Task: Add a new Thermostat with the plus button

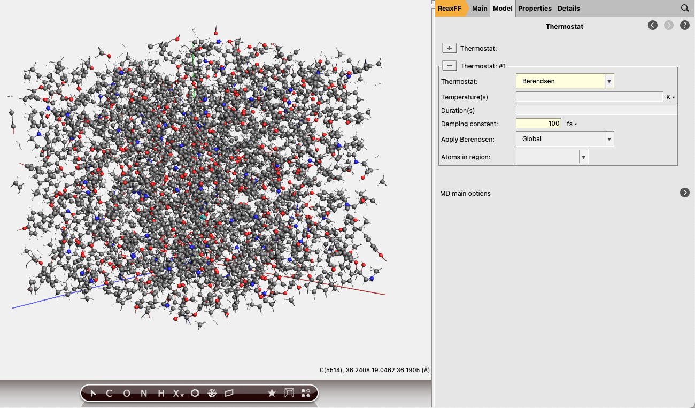Action: click(x=449, y=48)
